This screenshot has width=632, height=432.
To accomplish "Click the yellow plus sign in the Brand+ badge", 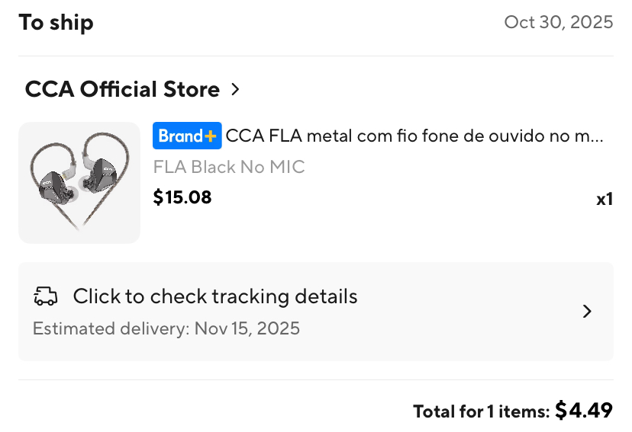I will click(211, 136).
